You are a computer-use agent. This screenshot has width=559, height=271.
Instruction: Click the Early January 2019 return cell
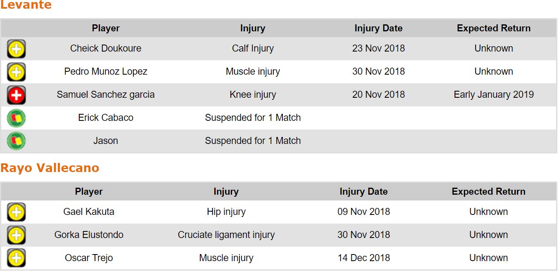point(493,95)
